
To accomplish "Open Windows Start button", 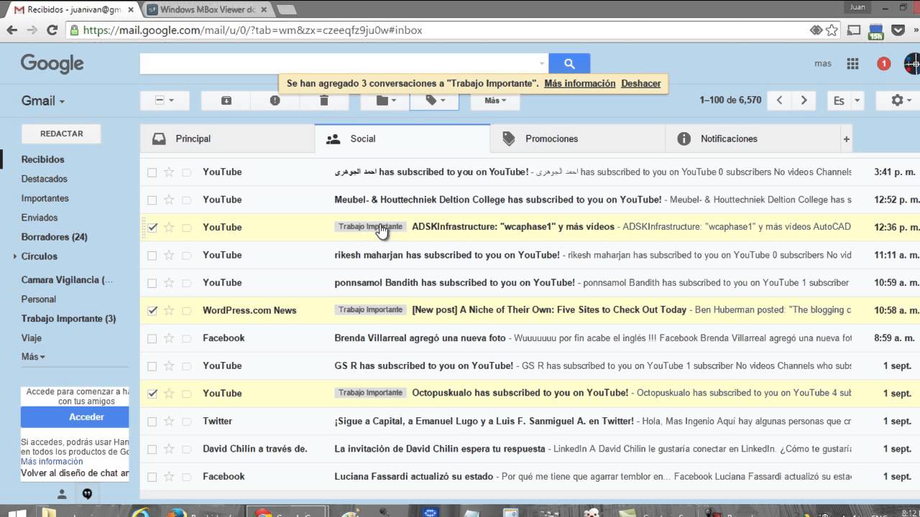I will coord(16,513).
